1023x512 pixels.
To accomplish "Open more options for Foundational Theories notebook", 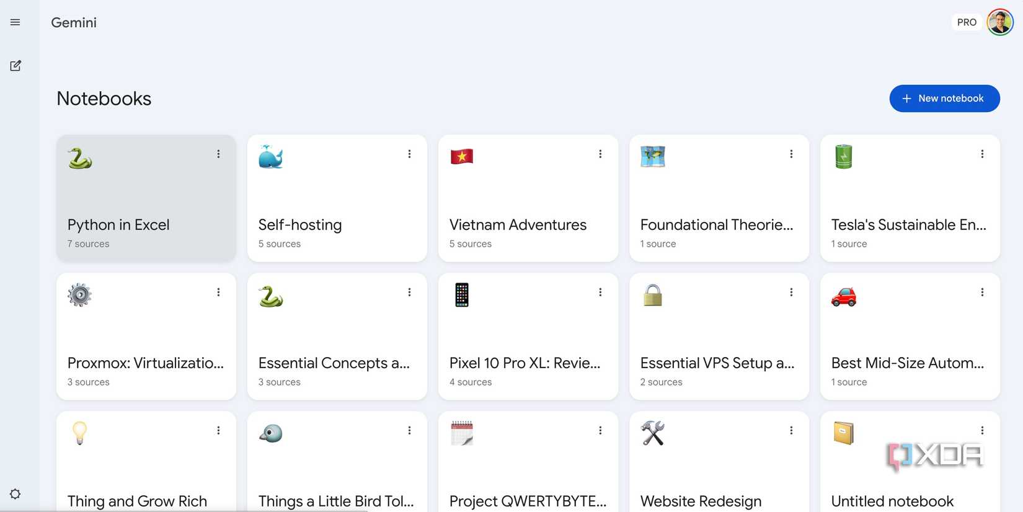I will coord(791,154).
